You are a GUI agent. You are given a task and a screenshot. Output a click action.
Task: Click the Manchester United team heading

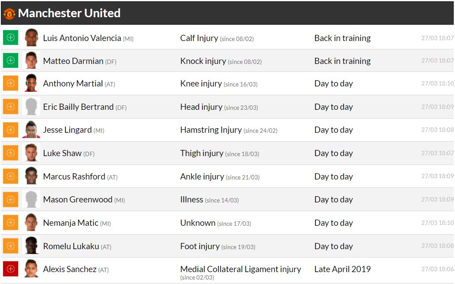click(69, 13)
